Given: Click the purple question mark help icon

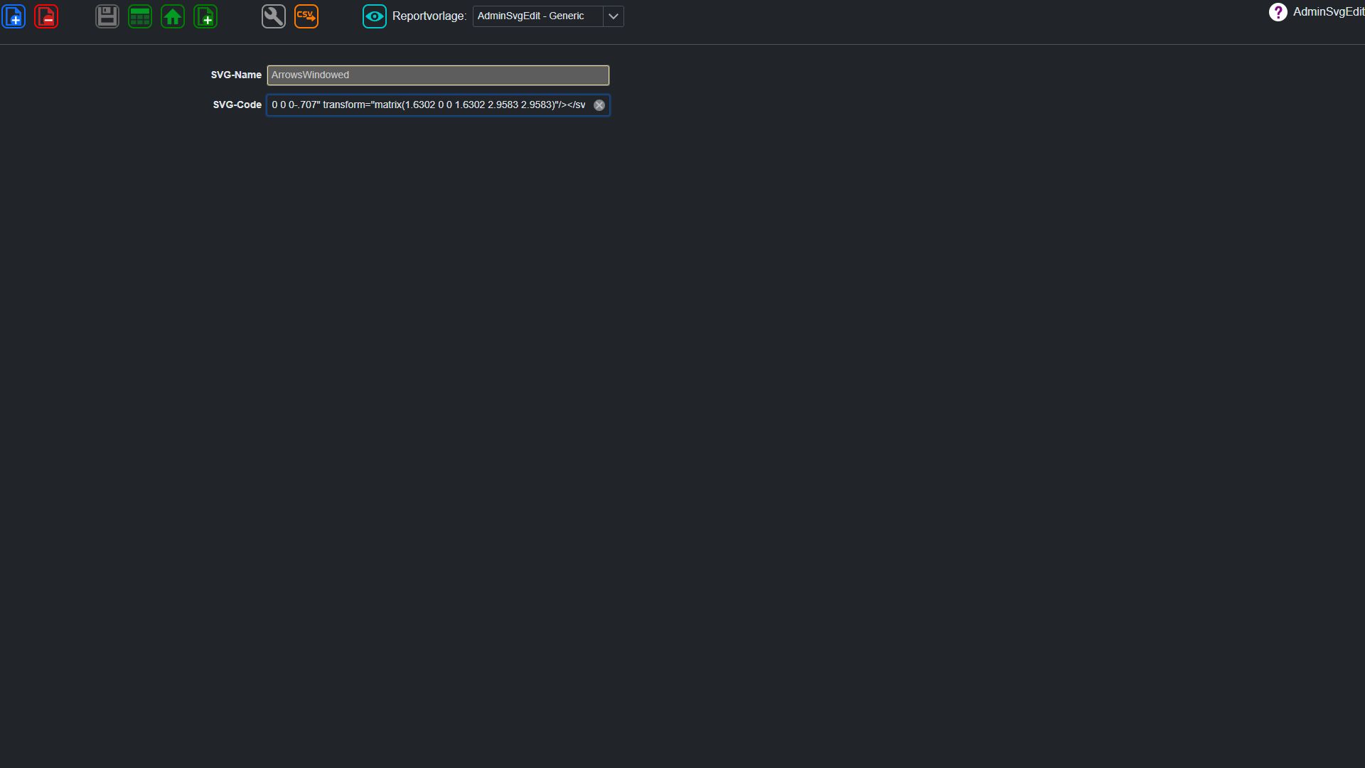Looking at the screenshot, I should [1278, 12].
